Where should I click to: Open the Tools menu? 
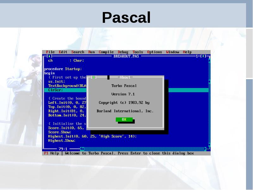point(138,52)
